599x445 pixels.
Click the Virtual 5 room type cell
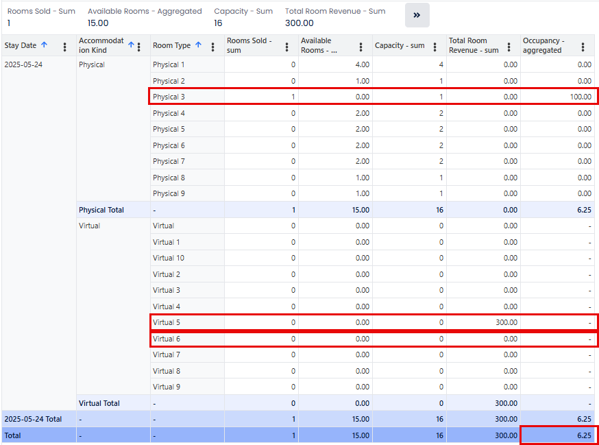click(x=166, y=322)
